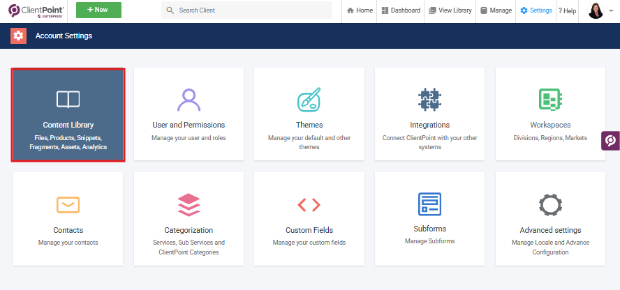This screenshot has width=620, height=290.
Task: Click the user profile avatar
Action: (x=596, y=10)
